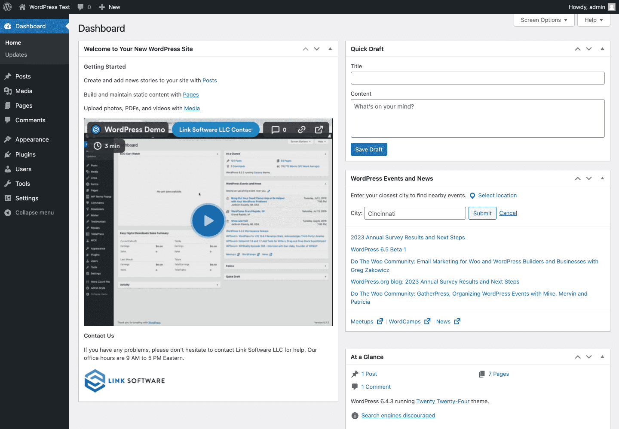Screen dimensions: 619x429
Task: Collapse WordPress Events and News panel
Action: [x=602, y=178]
